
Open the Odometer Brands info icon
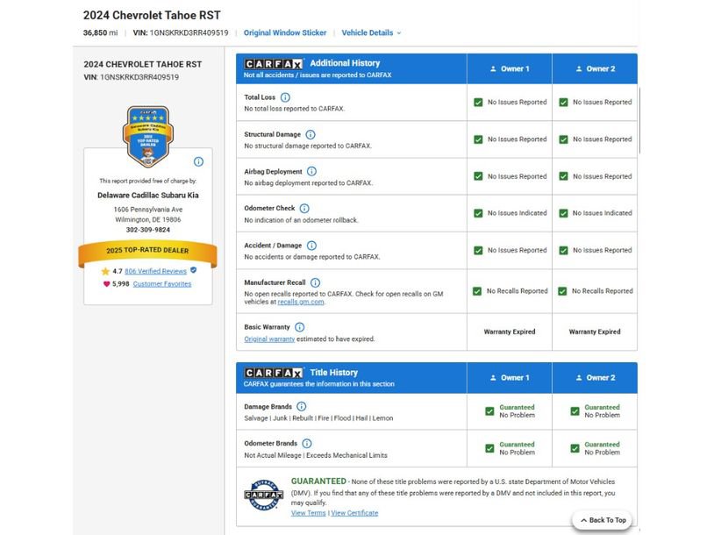pos(307,444)
